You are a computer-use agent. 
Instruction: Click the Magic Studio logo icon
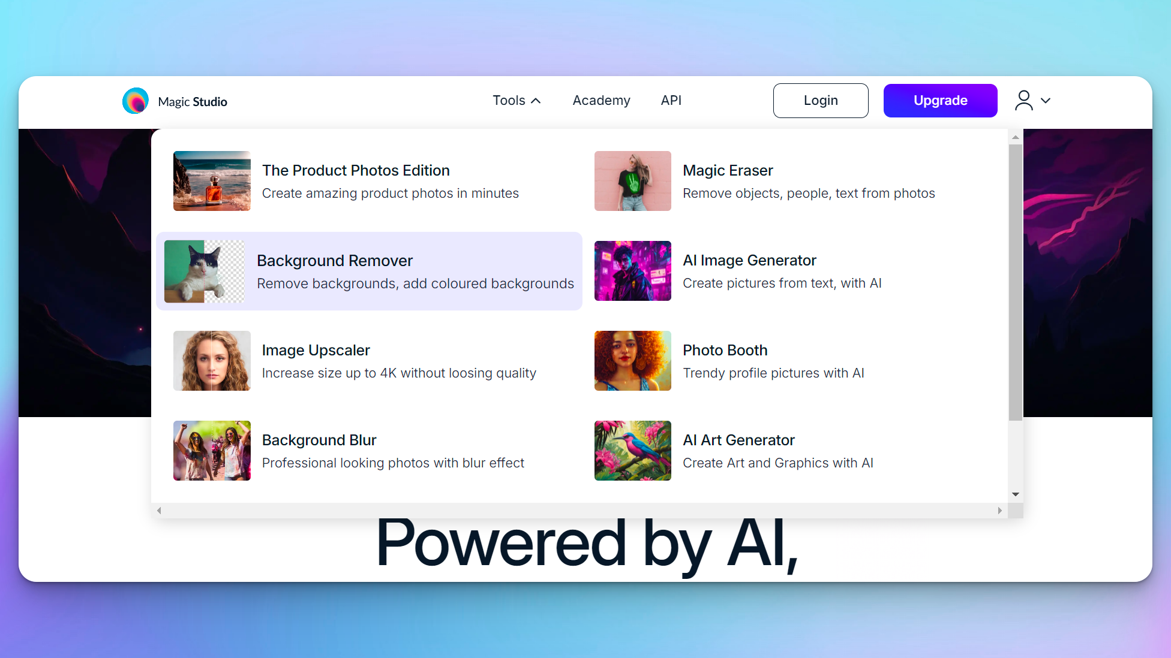[136, 101]
